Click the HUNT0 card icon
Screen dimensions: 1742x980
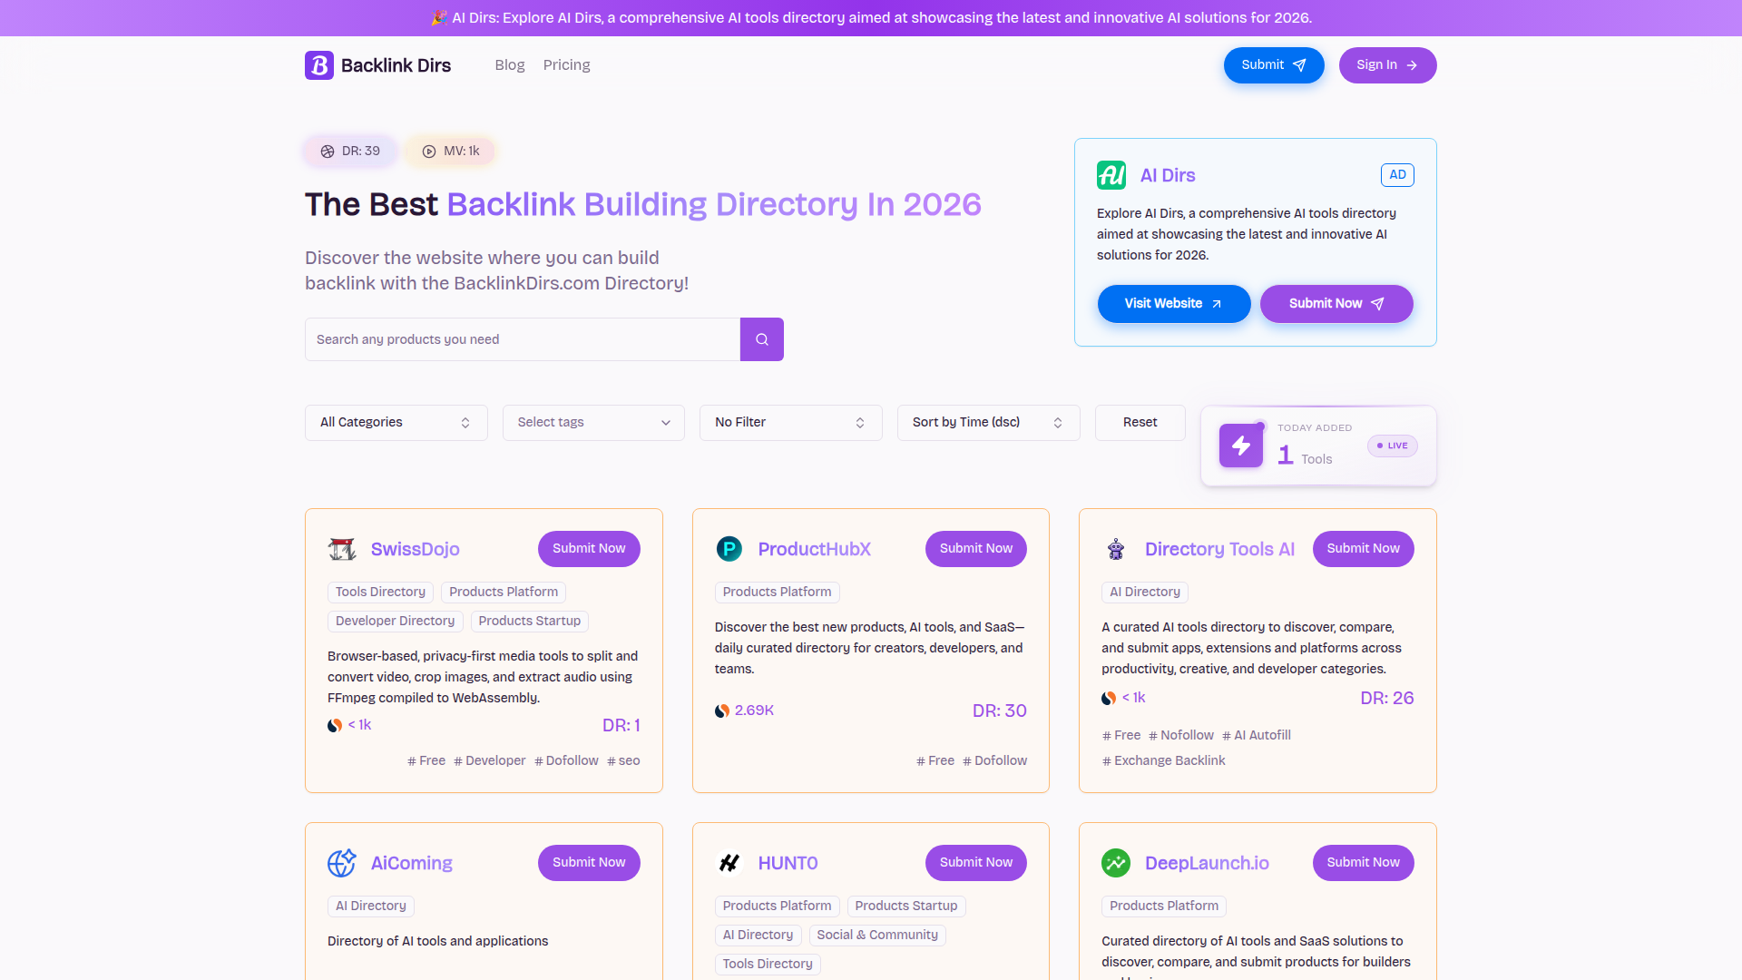coord(729,863)
